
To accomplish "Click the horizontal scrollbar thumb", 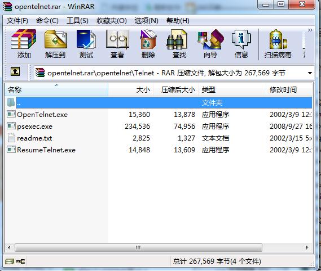I will (x=138, y=247).
